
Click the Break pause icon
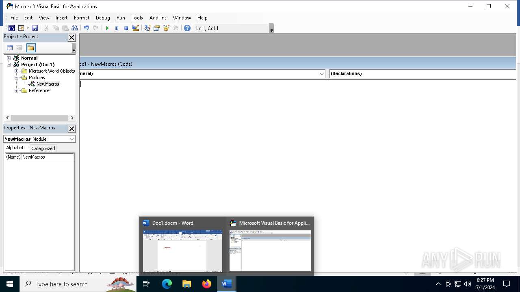(117, 28)
